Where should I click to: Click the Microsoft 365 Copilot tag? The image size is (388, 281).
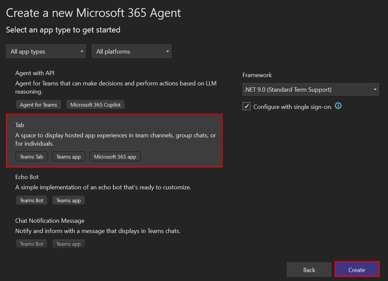tap(96, 104)
